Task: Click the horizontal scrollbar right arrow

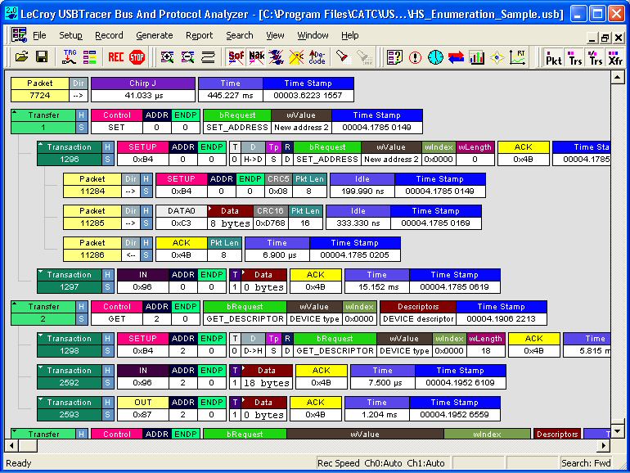Action: click(604, 445)
